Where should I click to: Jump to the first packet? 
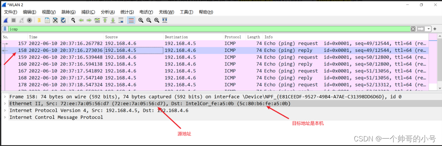coord(105,20)
